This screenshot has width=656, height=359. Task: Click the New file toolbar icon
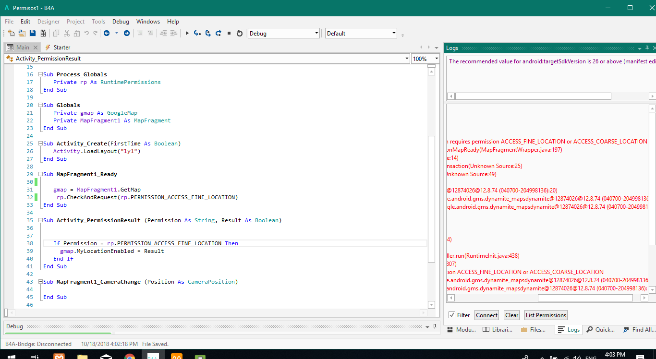(x=12, y=33)
